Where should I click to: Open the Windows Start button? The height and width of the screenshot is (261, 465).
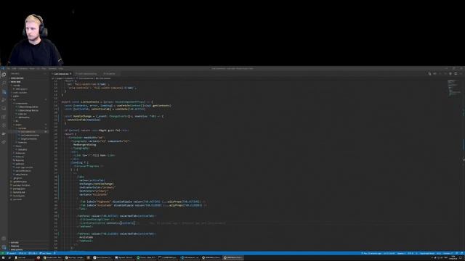tap(3, 258)
